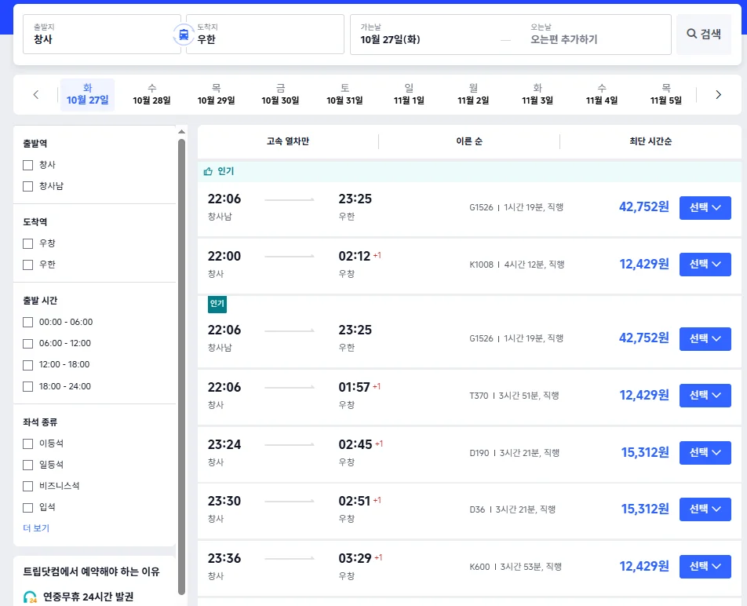Click the 12,429원 price for K600

point(644,567)
